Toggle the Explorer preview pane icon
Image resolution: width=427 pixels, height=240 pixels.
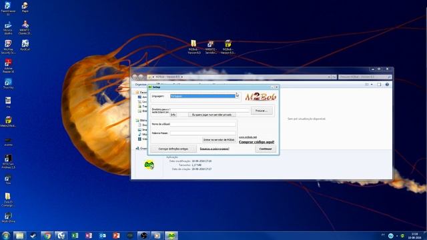[x=379, y=85]
